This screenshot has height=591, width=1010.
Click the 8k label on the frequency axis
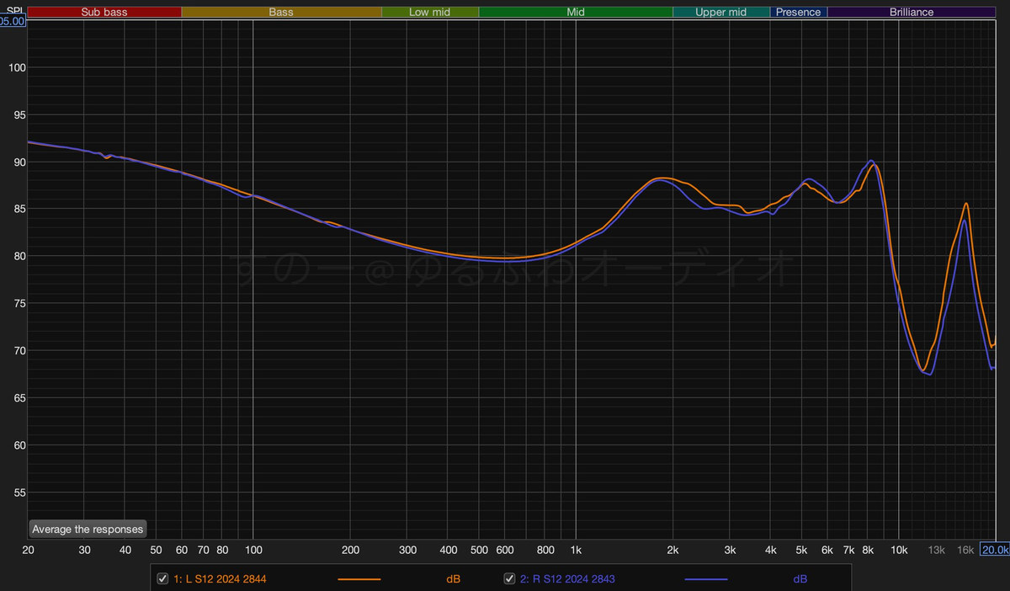pos(868,550)
